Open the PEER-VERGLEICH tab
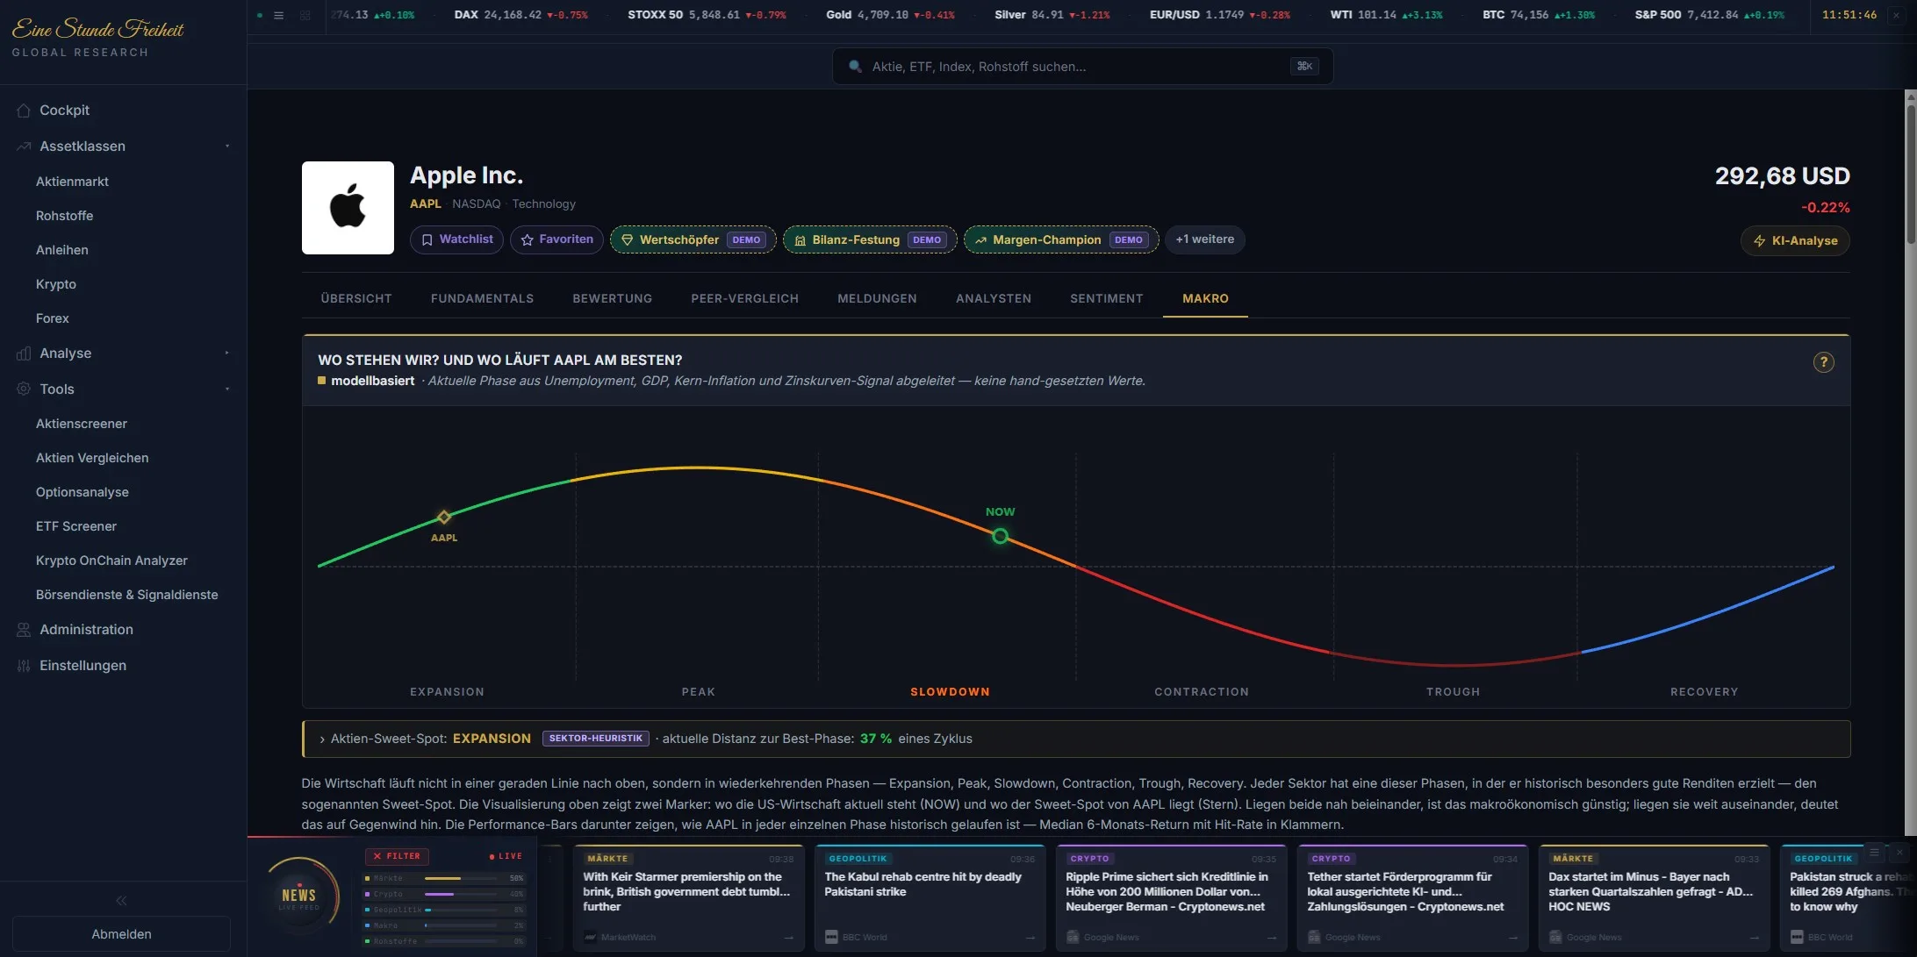 (745, 299)
